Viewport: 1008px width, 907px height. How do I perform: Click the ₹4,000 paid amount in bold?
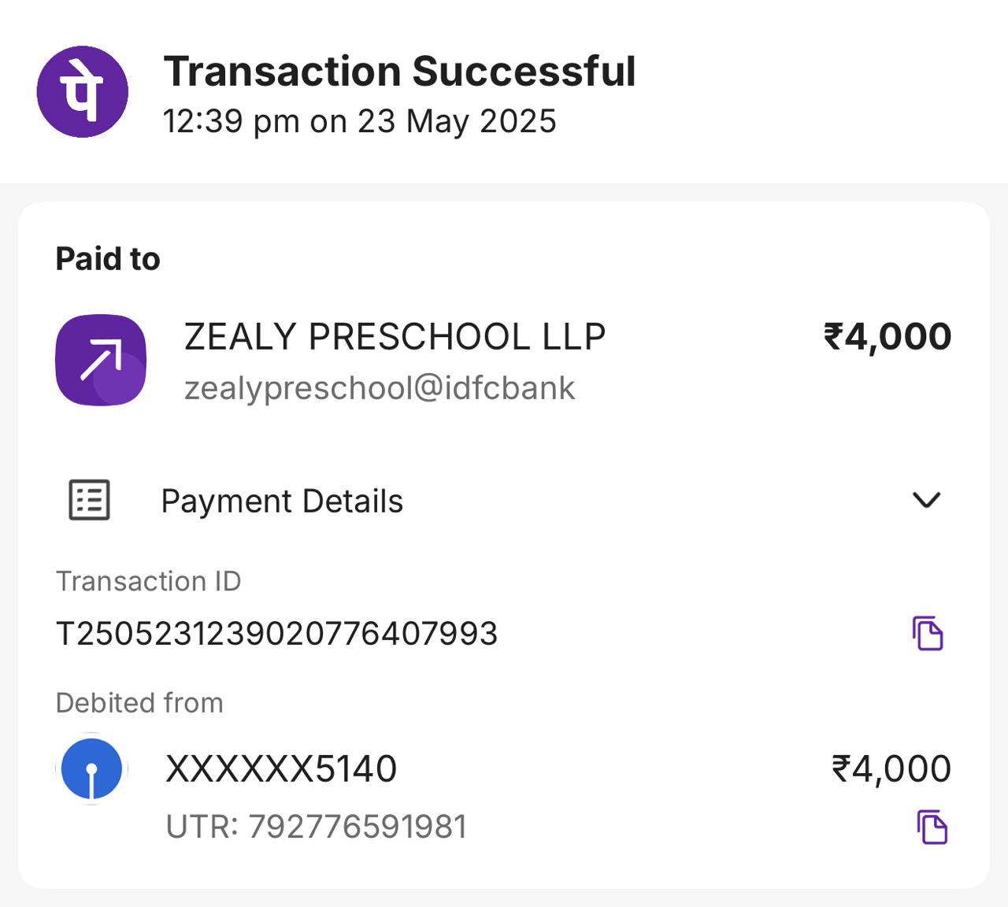click(x=888, y=337)
